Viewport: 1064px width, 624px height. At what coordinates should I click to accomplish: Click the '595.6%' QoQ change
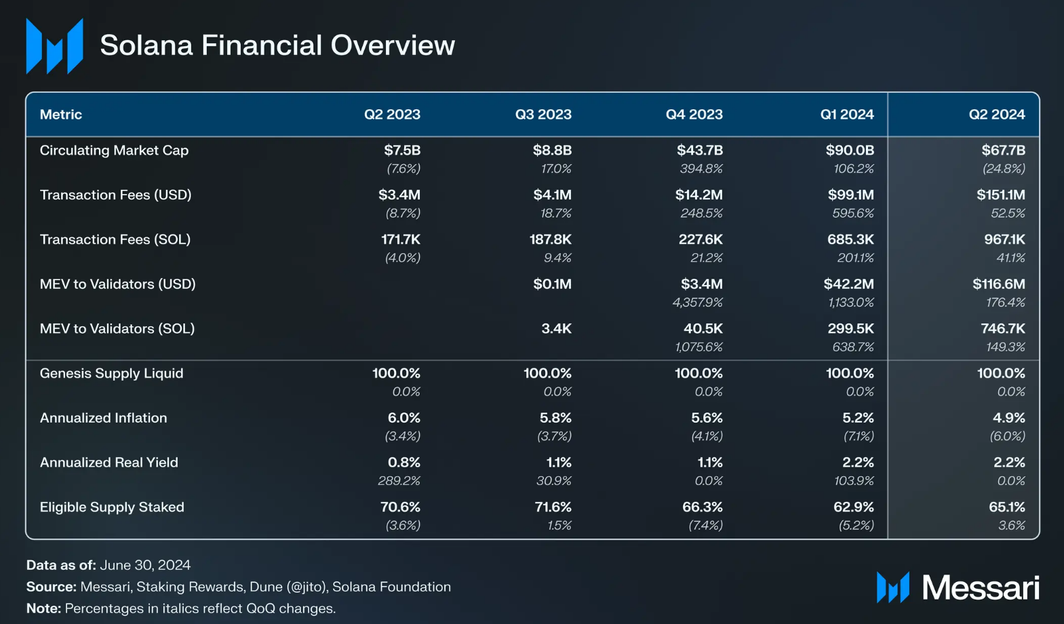pyautogui.click(x=853, y=214)
